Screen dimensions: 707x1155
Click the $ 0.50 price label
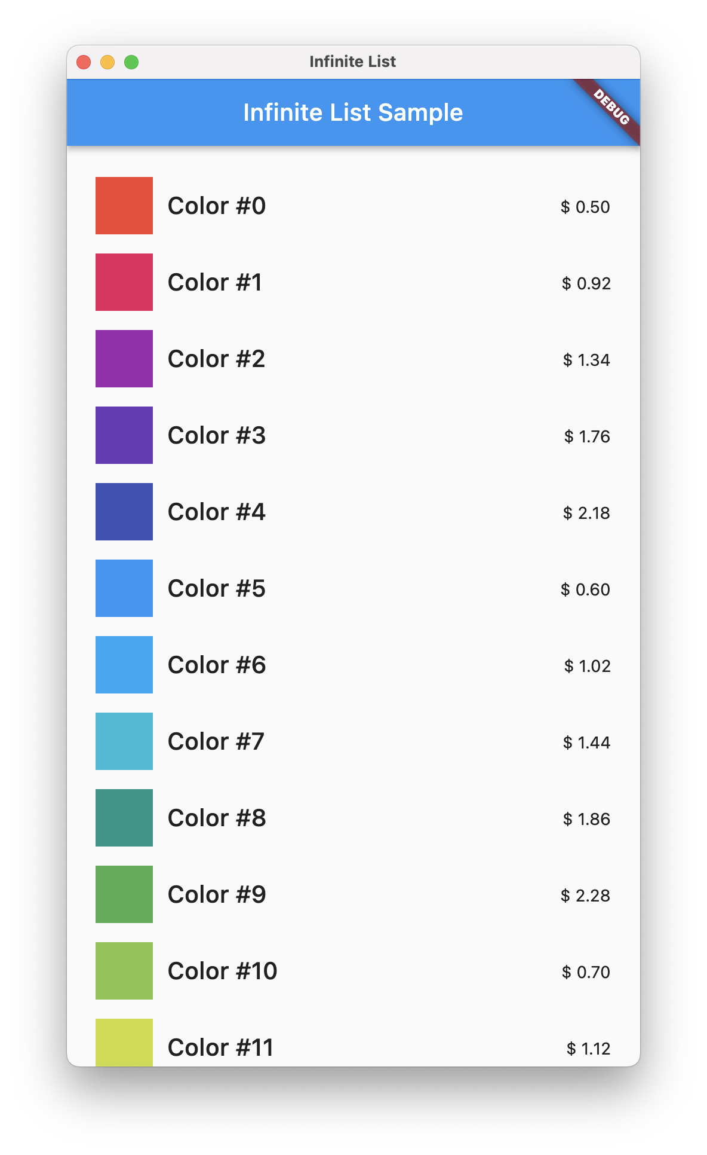point(585,207)
